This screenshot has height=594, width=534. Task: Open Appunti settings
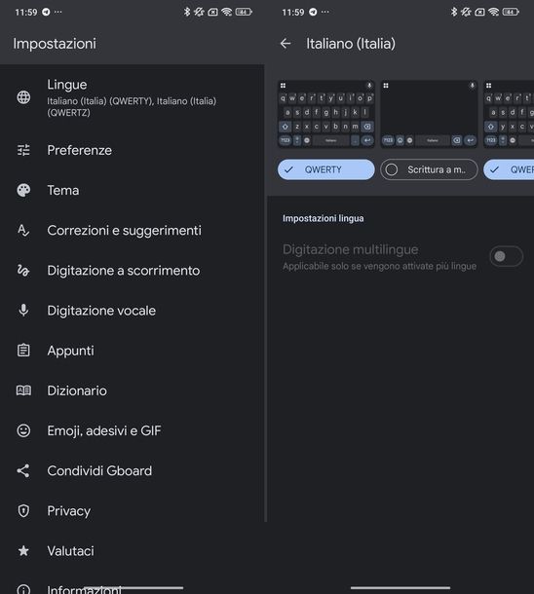tap(132, 351)
